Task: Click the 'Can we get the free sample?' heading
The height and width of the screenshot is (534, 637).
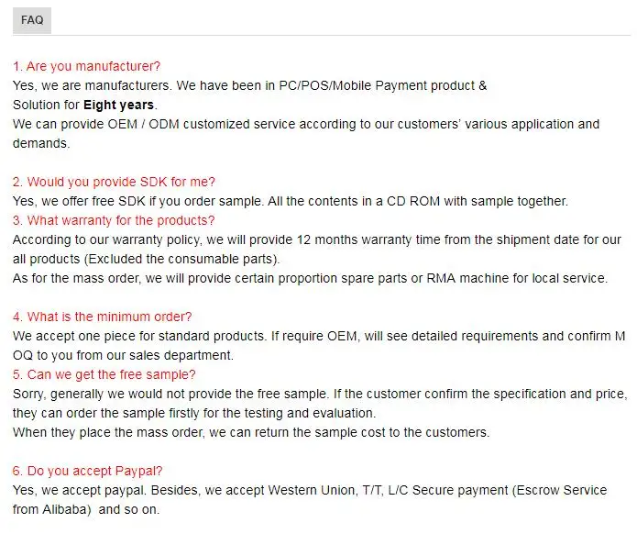Action: click(104, 374)
